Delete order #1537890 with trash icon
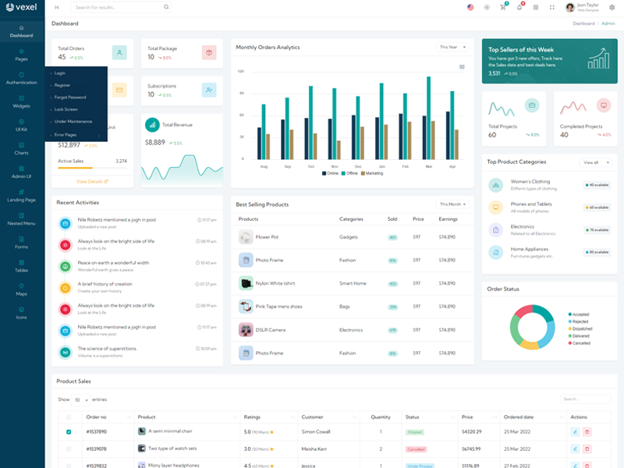This screenshot has height=468, width=624. tap(587, 431)
